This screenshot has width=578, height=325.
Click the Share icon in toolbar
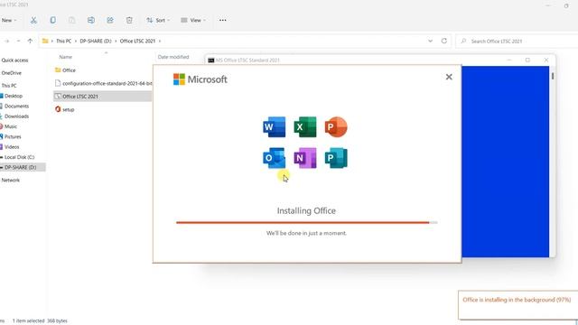[x=110, y=20]
